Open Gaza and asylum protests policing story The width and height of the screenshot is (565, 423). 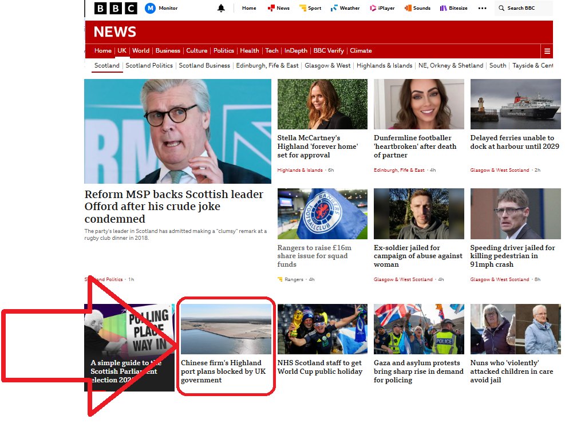pos(418,371)
